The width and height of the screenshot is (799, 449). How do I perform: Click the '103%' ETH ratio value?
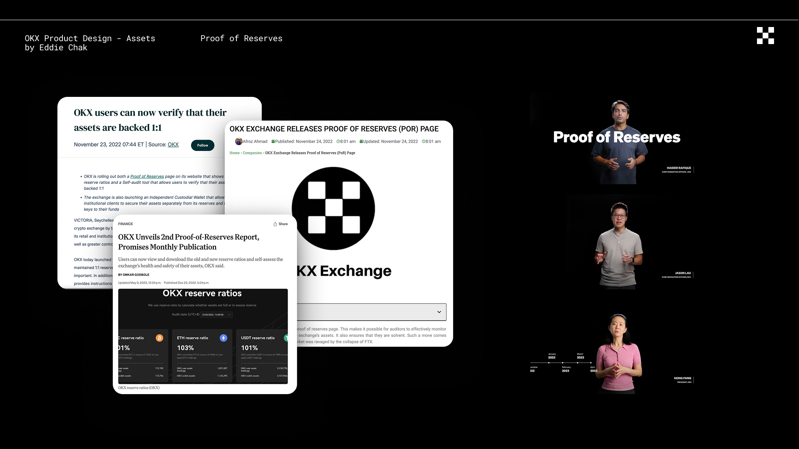pos(185,348)
